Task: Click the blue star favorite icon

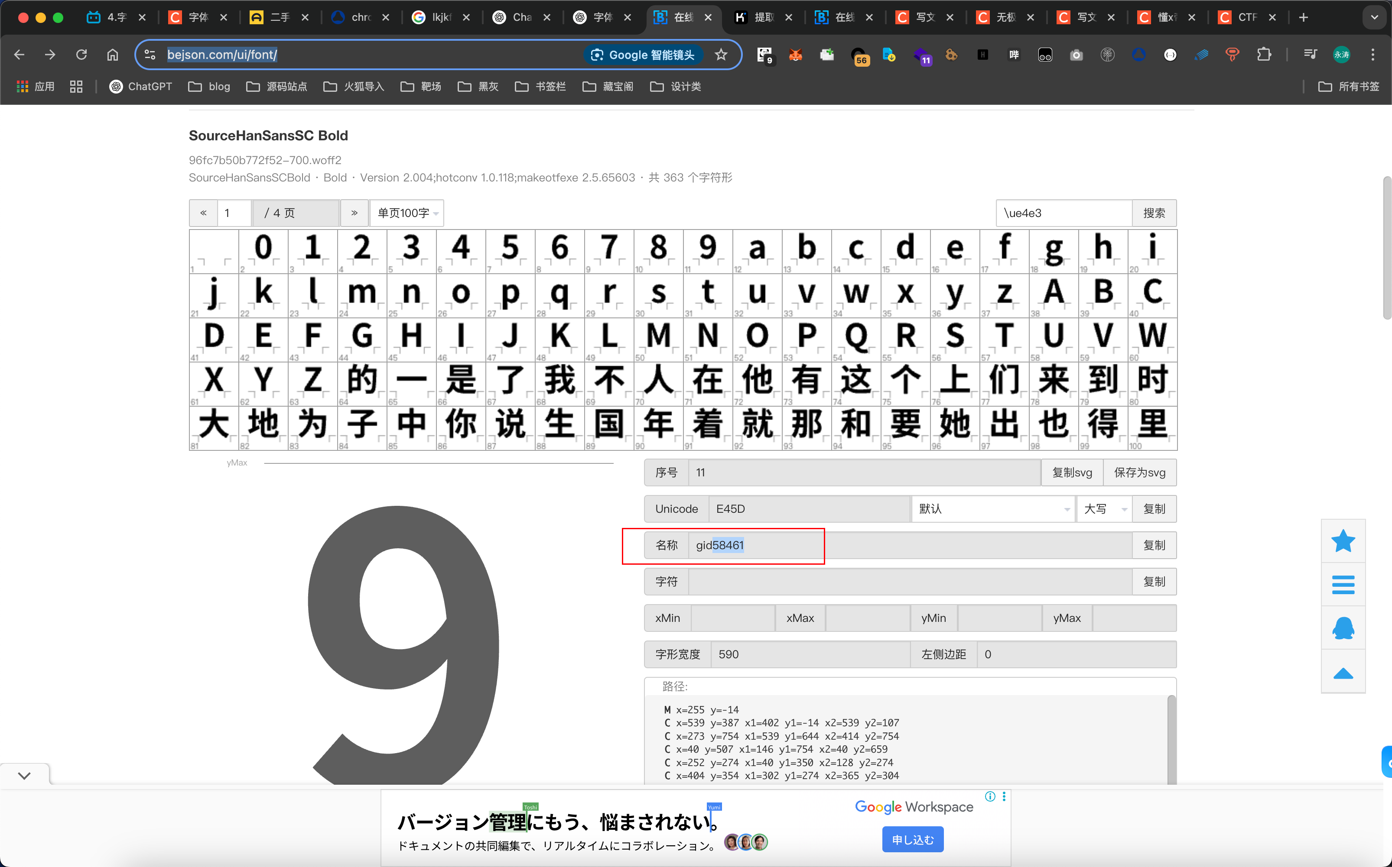Action: click(x=1343, y=541)
